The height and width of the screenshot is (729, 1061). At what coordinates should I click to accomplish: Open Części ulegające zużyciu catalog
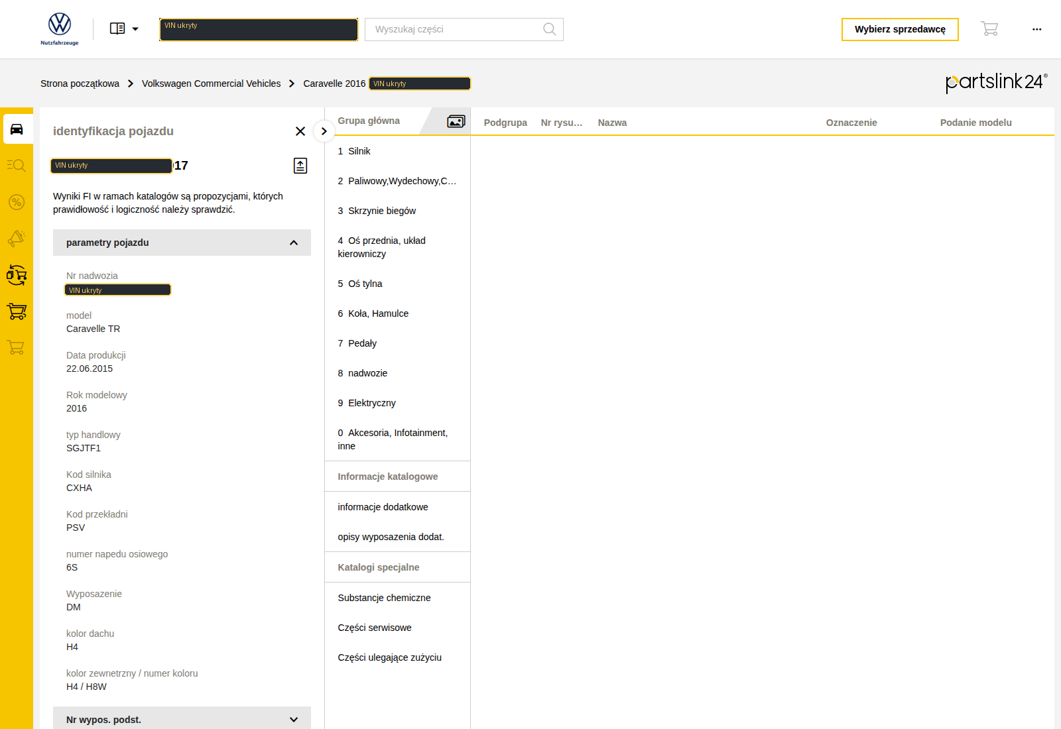pos(397,657)
